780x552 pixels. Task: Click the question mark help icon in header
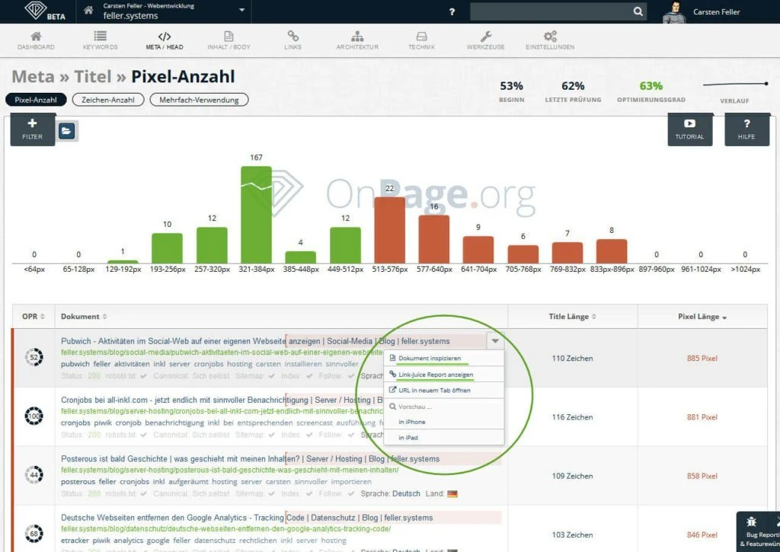coord(452,11)
